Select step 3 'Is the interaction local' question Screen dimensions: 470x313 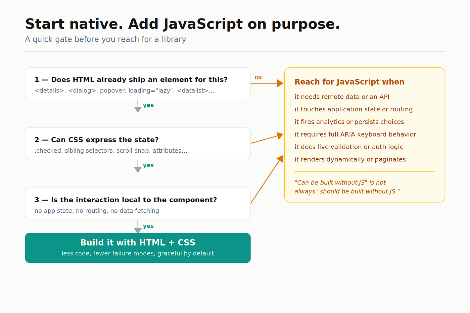pos(126,200)
